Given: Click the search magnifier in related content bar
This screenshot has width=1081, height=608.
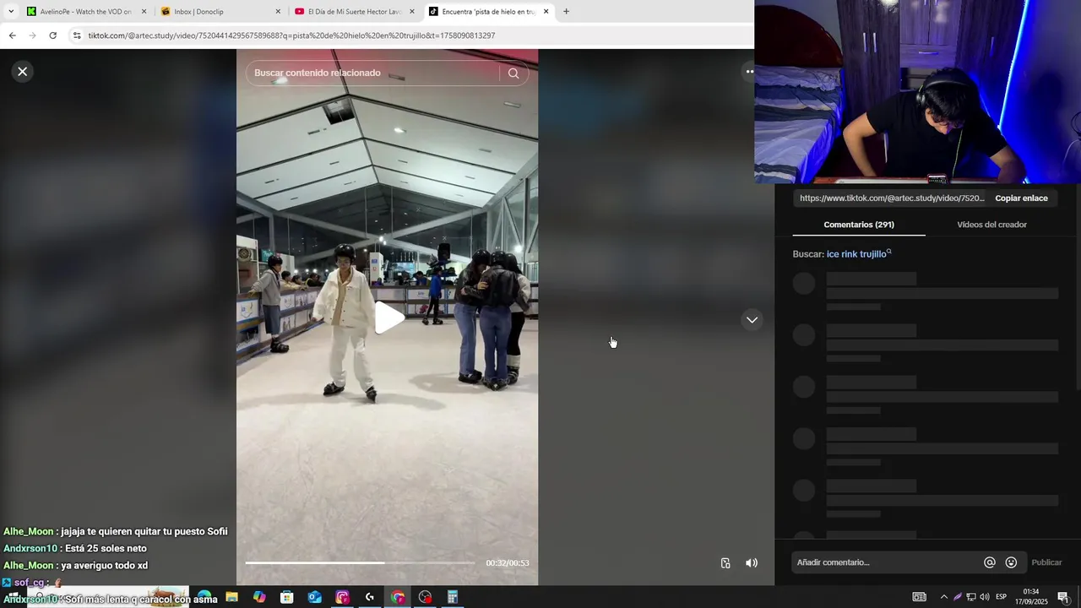Looking at the screenshot, I should pos(513,73).
